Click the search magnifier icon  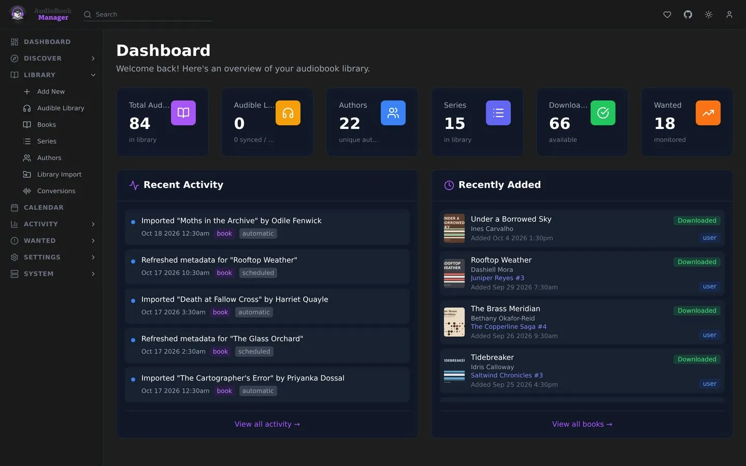click(88, 14)
